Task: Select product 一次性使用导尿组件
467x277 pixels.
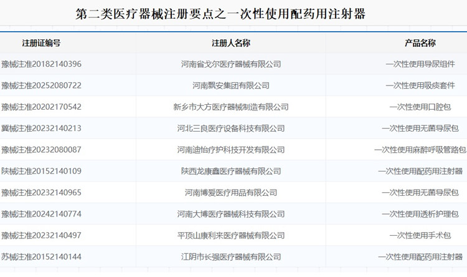Action: point(420,64)
